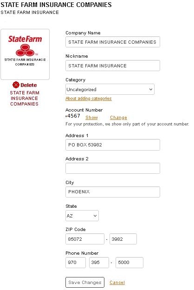Screen dimensions: 194x290
Task: Click the State Farm logo thumbnail
Action: (x=25, y=54)
